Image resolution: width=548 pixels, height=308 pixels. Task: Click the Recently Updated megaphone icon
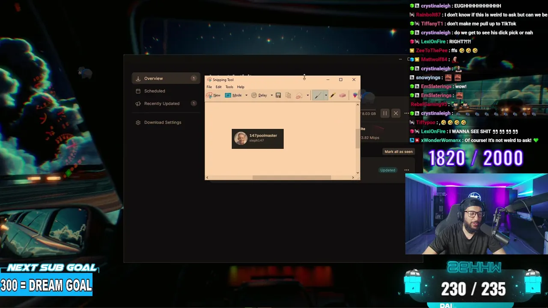point(138,104)
